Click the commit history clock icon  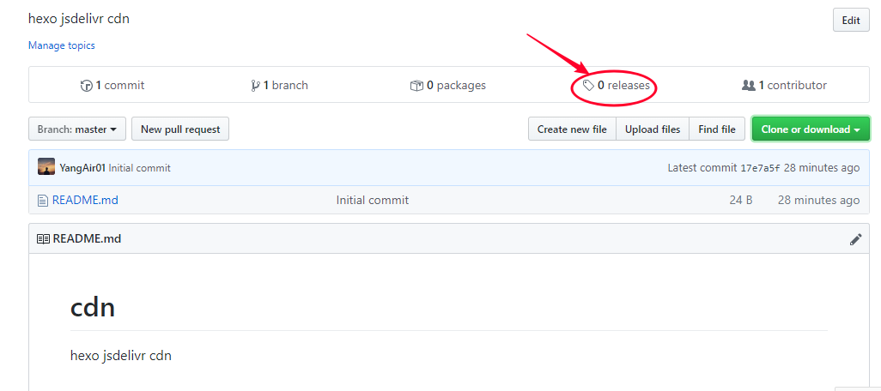coord(86,86)
